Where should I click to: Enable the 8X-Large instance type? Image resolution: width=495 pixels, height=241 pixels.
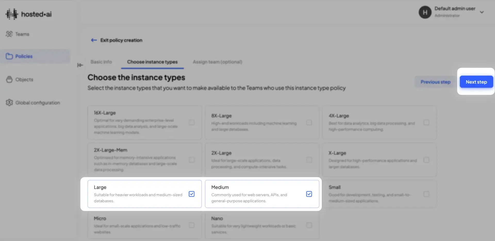click(x=309, y=123)
